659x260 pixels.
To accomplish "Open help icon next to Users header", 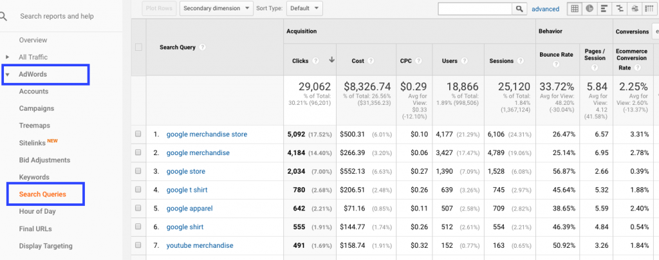I will click(x=464, y=61).
